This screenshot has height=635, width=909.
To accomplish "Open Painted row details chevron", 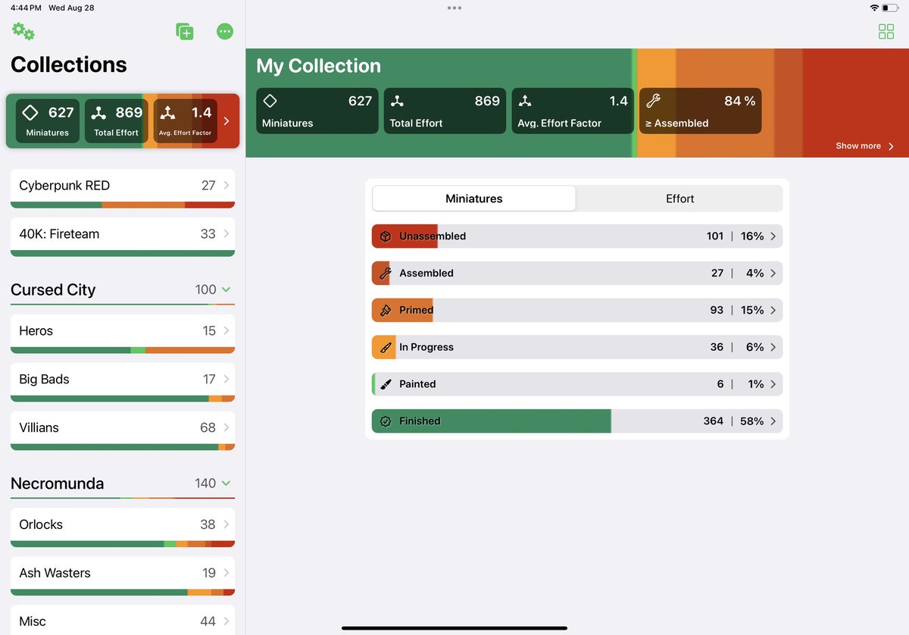I will pos(773,384).
